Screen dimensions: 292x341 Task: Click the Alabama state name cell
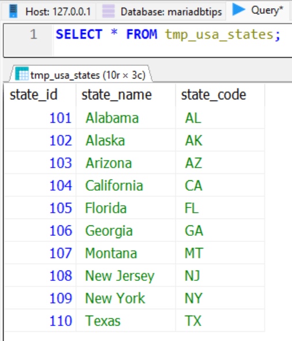(126, 118)
